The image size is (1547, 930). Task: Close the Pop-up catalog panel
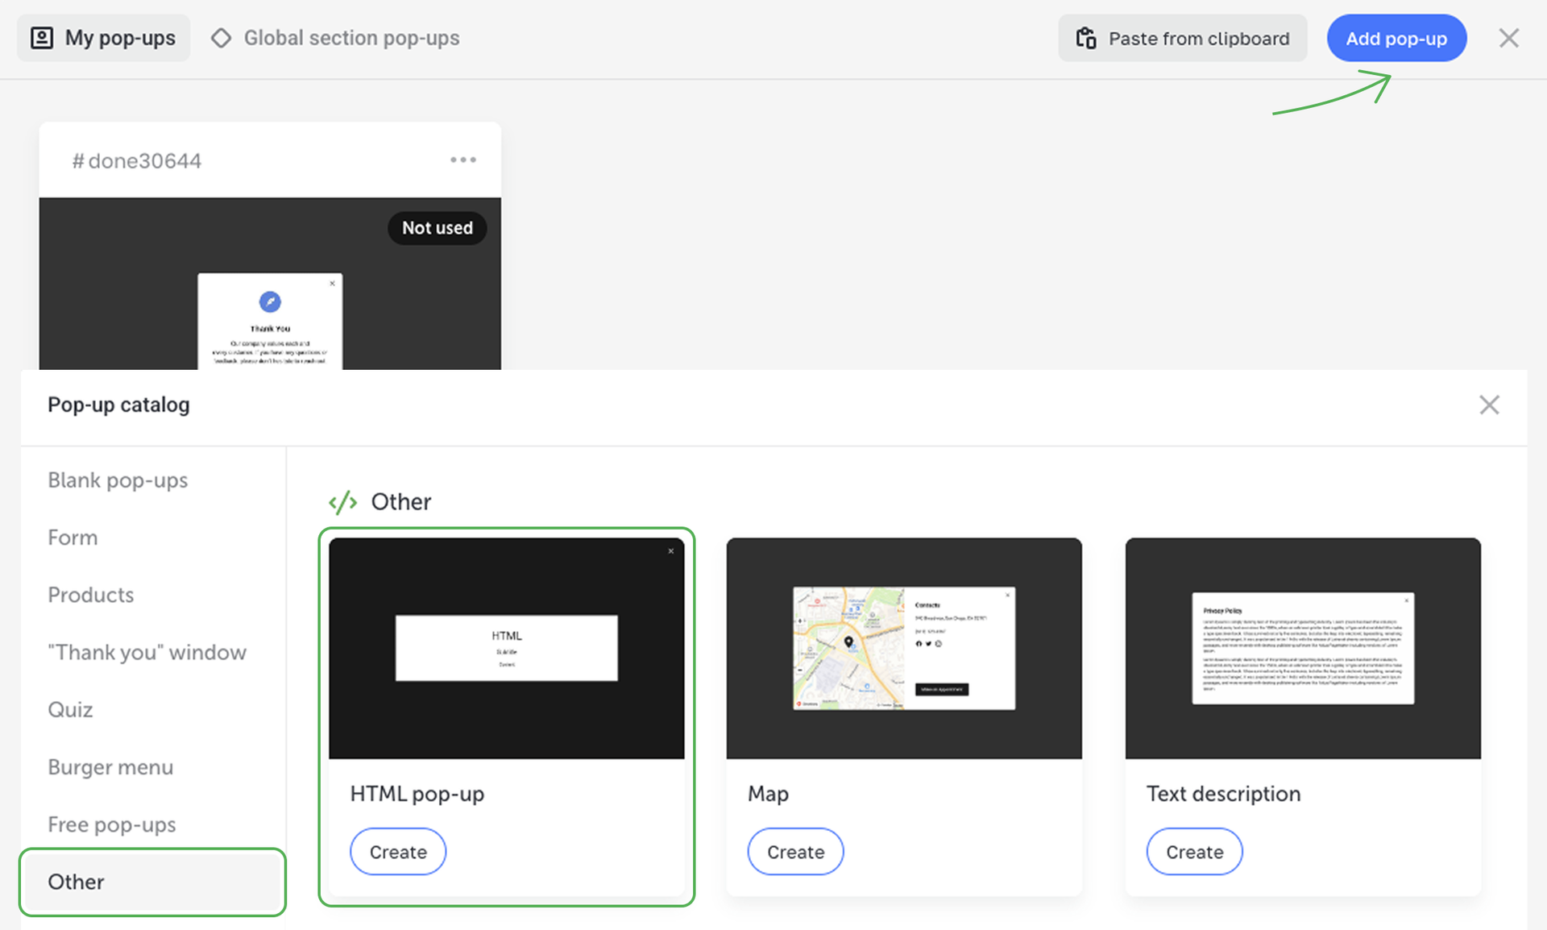(1488, 405)
